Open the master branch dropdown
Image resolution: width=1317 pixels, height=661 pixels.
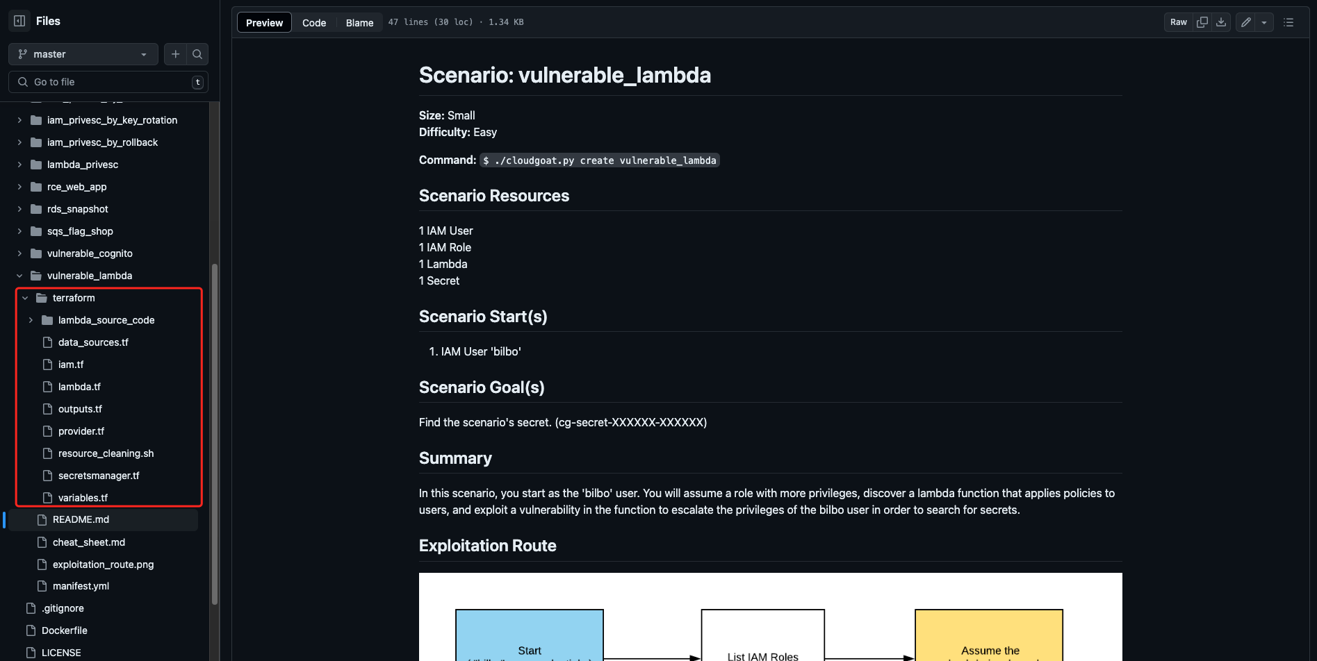tap(83, 54)
